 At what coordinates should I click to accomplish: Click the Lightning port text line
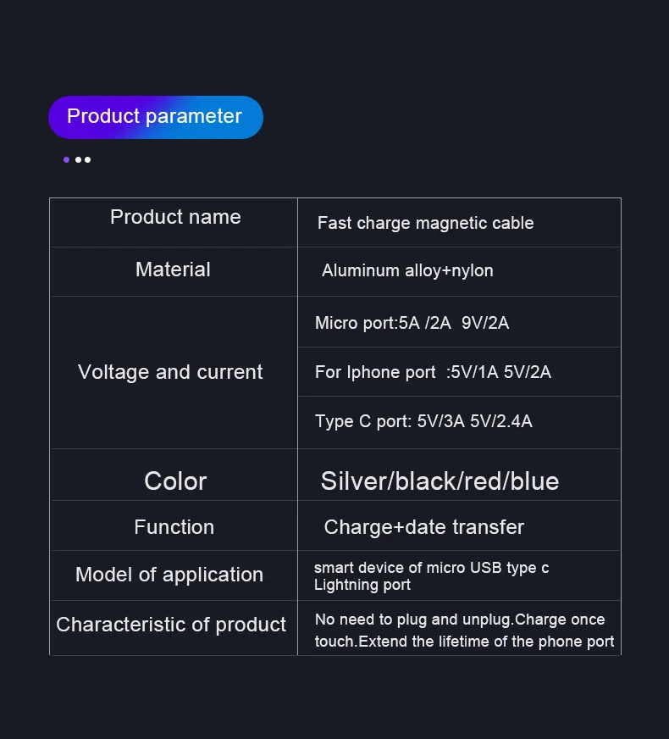(x=362, y=585)
